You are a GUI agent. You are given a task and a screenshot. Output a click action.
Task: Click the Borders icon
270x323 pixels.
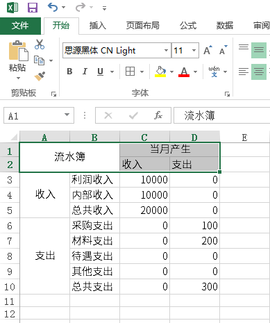coord(130,72)
